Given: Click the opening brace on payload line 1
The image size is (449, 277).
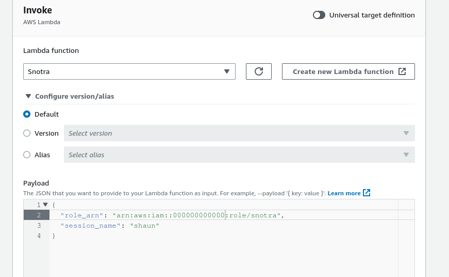Looking at the screenshot, I should click(x=54, y=205).
